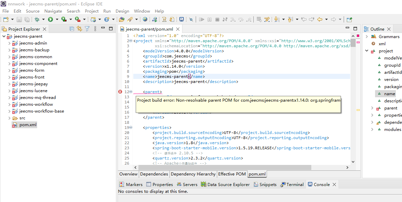Click the error marker on line 12
This screenshot has height=202, width=402.
pos(120,92)
